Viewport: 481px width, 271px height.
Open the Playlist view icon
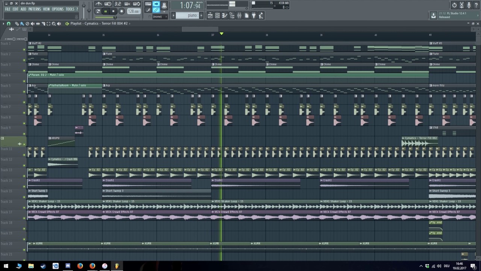(x=210, y=15)
